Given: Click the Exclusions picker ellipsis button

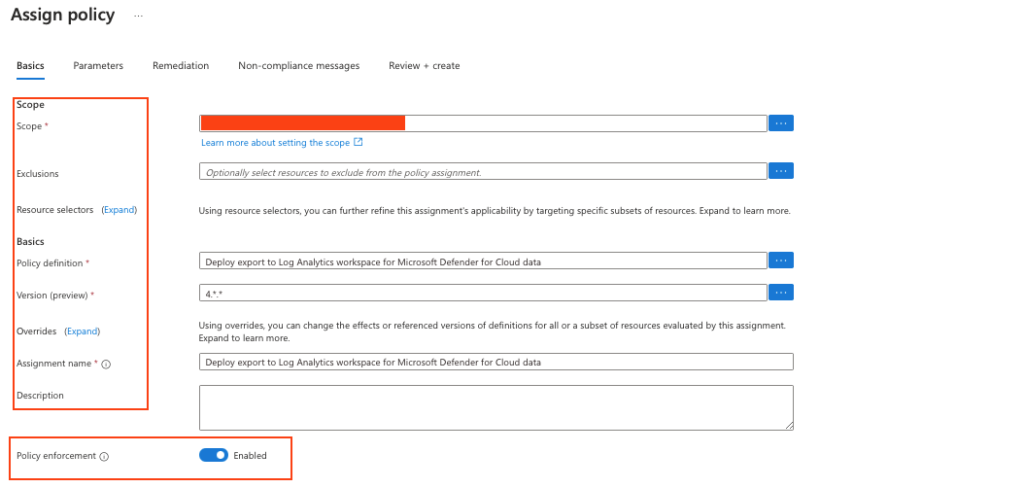Looking at the screenshot, I should [x=780, y=171].
